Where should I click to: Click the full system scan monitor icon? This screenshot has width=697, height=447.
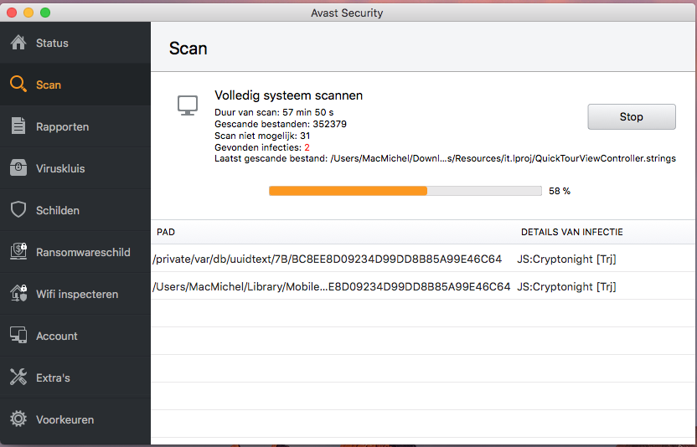tap(188, 105)
